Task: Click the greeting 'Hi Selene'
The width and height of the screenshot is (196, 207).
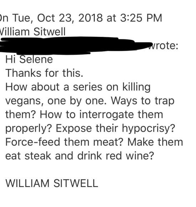Action: pyautogui.click(x=29, y=59)
